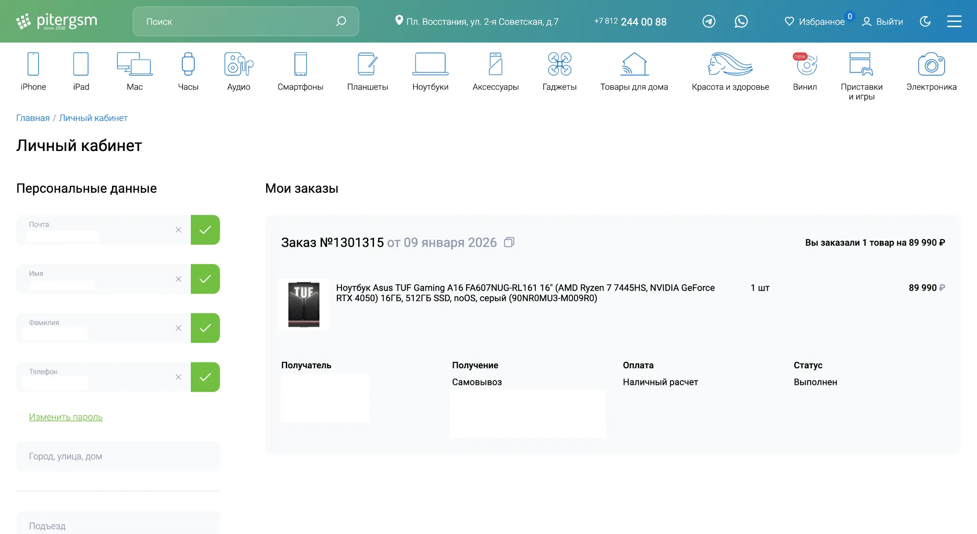The image size is (977, 534).
Task: Click the Выйти logout link
Action: 890,21
